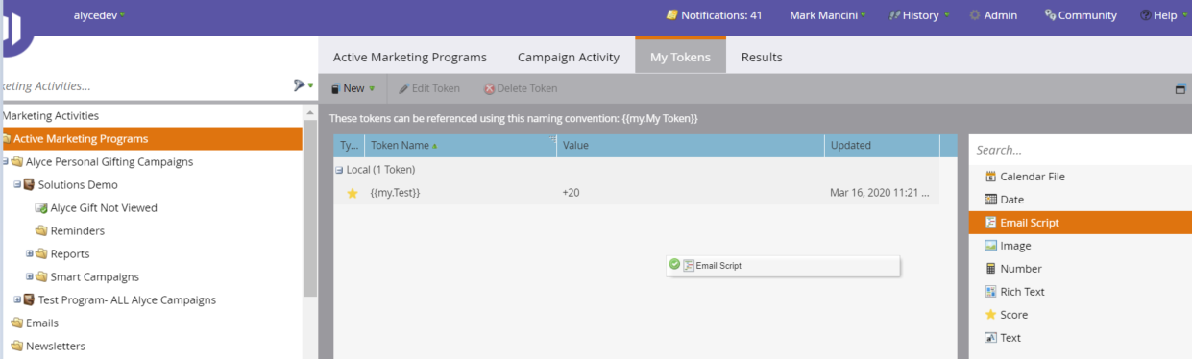This screenshot has height=359, width=1192.
Task: Collapse the Local (1 Token) group
Action: pos(338,170)
